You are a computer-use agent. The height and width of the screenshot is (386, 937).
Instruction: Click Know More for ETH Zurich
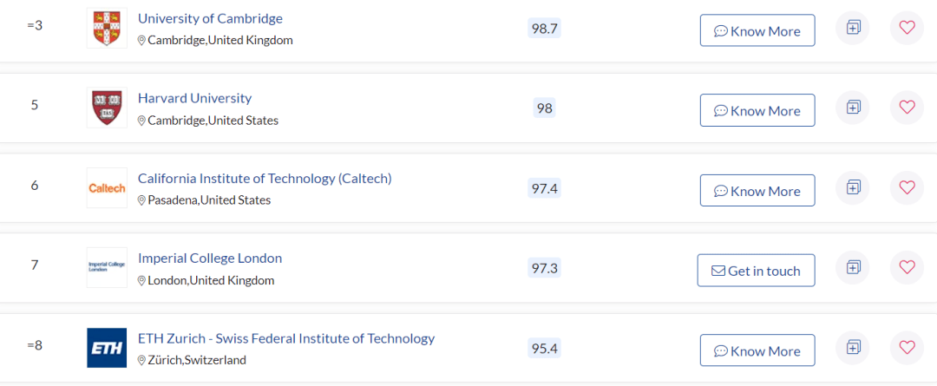[x=757, y=350]
